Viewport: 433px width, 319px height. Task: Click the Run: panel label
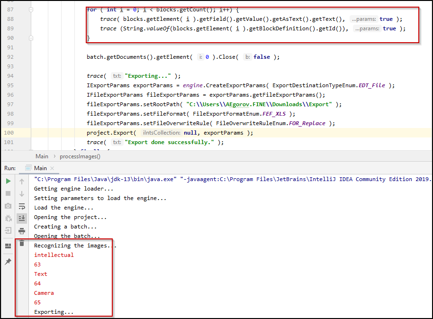10,168
